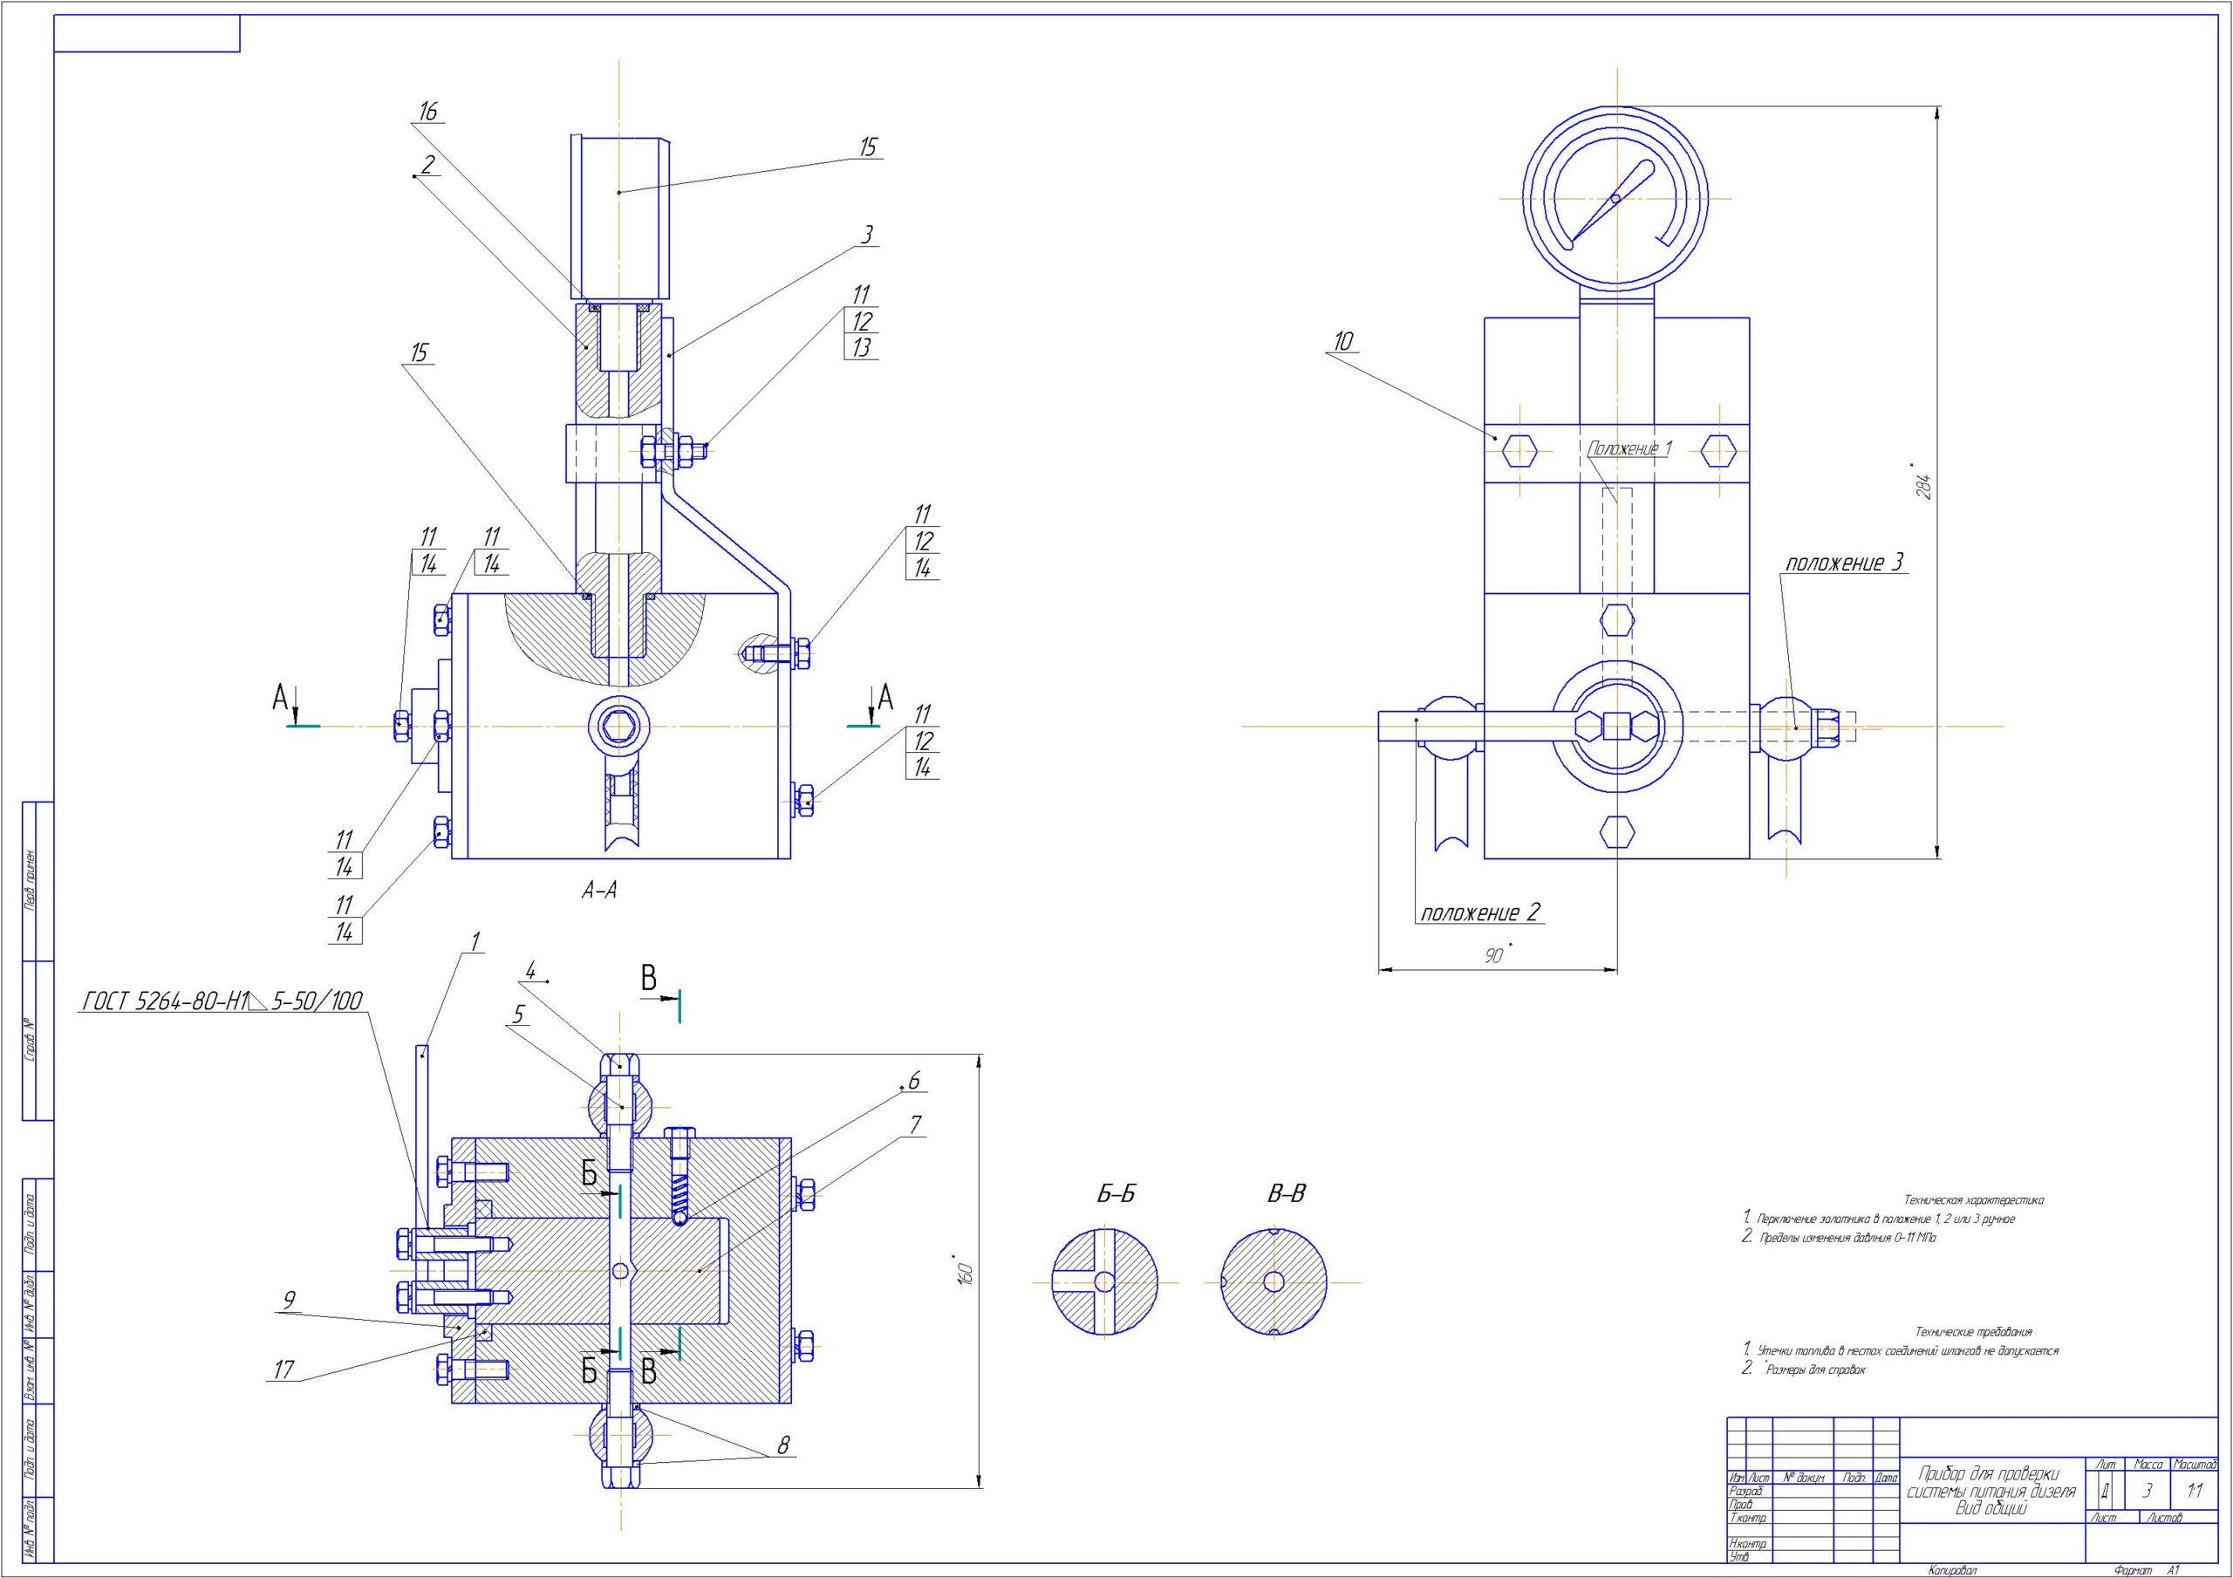
Task: Click the 'Н.контр.' row label
Action: coord(1749,1544)
